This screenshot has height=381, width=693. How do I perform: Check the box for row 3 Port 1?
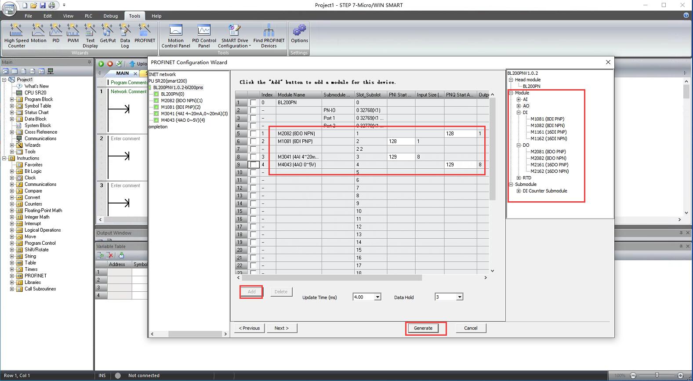(x=253, y=118)
